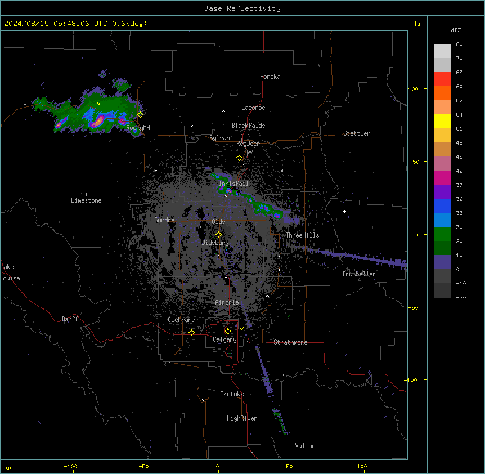485x474 pixels.
Task: Pick the bright yellow legend swatch above 51
Action: (x=442, y=121)
